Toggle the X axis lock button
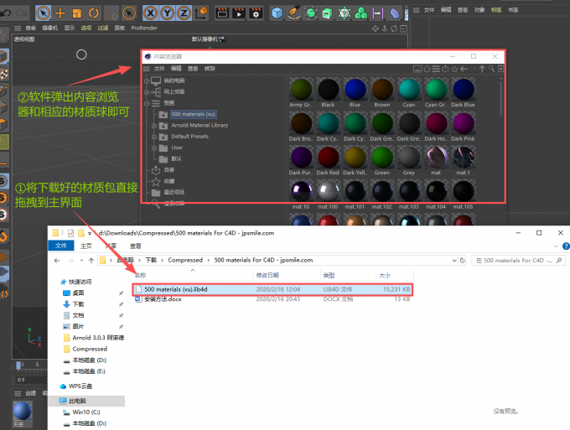This screenshot has width=570, height=430. point(151,13)
